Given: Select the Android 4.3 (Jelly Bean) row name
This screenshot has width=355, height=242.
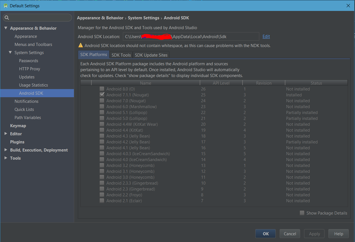Looking at the screenshot, I should [128, 136].
